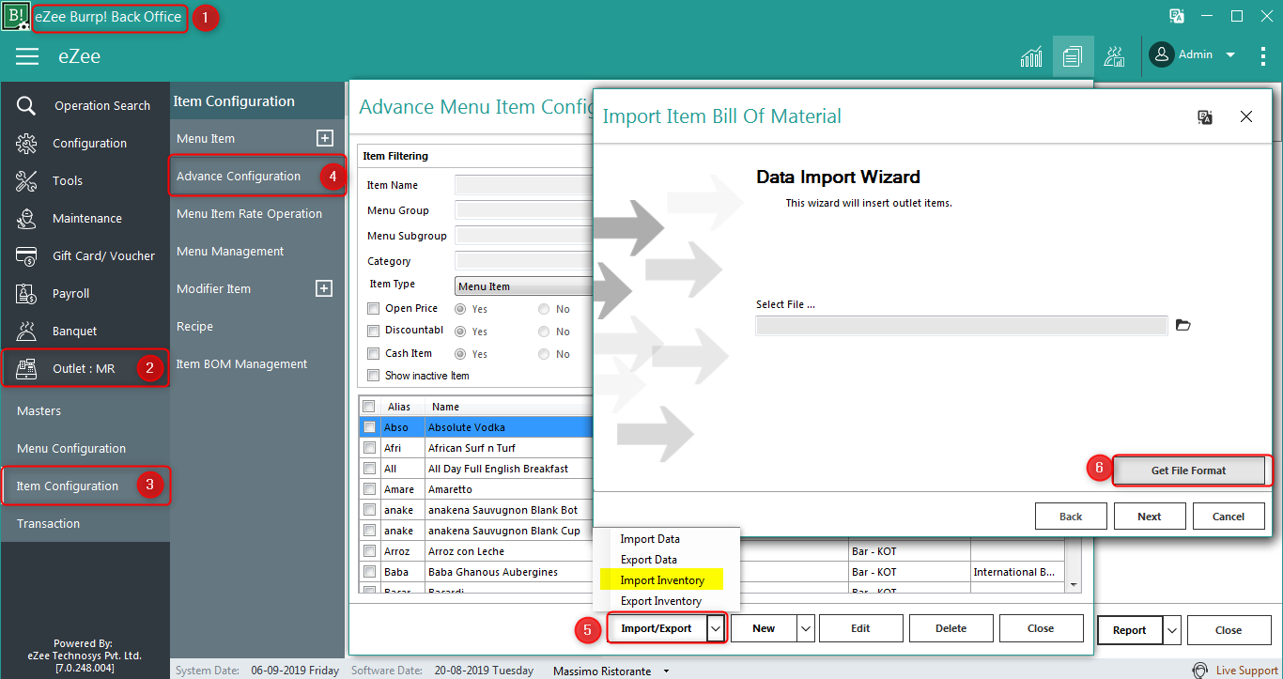Click the Next button in wizard
The height and width of the screenshot is (679, 1283).
(x=1149, y=517)
